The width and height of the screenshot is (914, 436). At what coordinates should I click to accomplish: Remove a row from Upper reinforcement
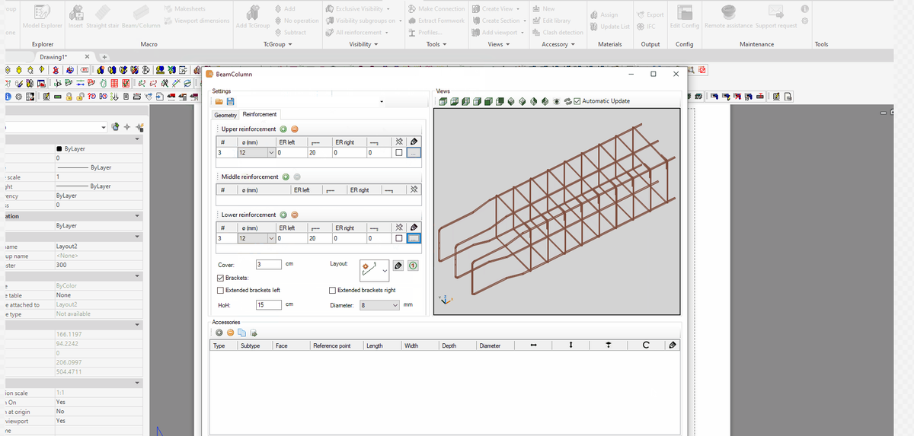pyautogui.click(x=295, y=129)
